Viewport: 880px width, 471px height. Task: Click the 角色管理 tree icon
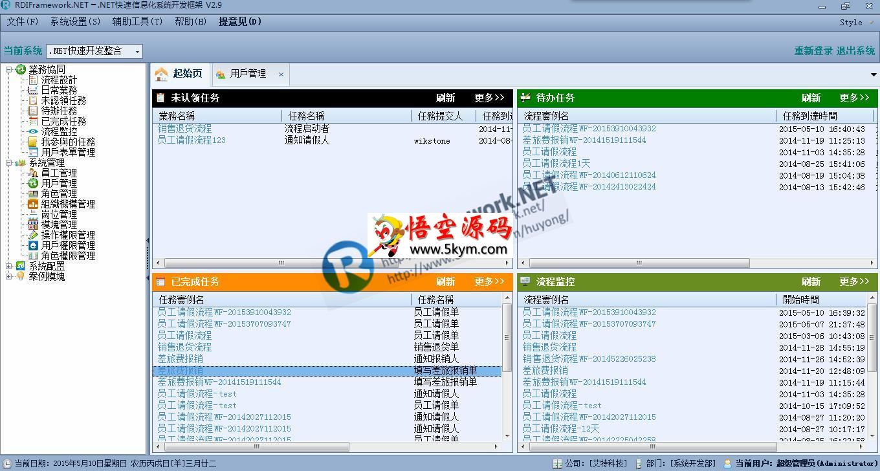click(x=33, y=193)
